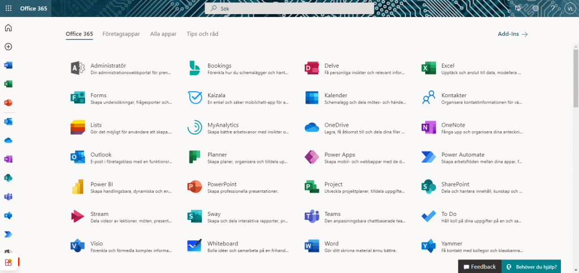The image size is (579, 273).
Task: Open the VL account profile menu
Action: click(x=570, y=8)
